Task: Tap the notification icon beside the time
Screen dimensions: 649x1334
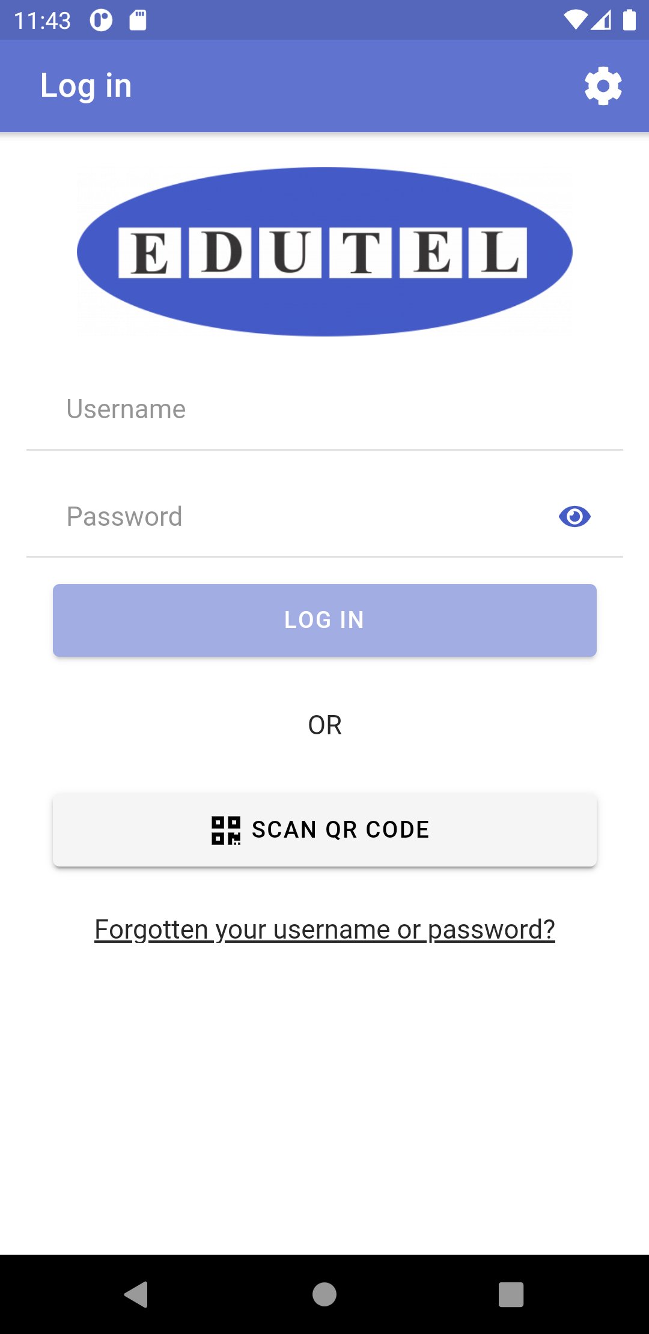Action: point(101,20)
